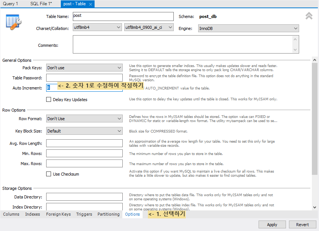Open the Columns tab
Viewport: 319px width, 231px height.
(x=11, y=214)
